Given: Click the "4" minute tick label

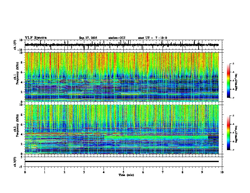Looking at the screenshot, I should 104,172.
